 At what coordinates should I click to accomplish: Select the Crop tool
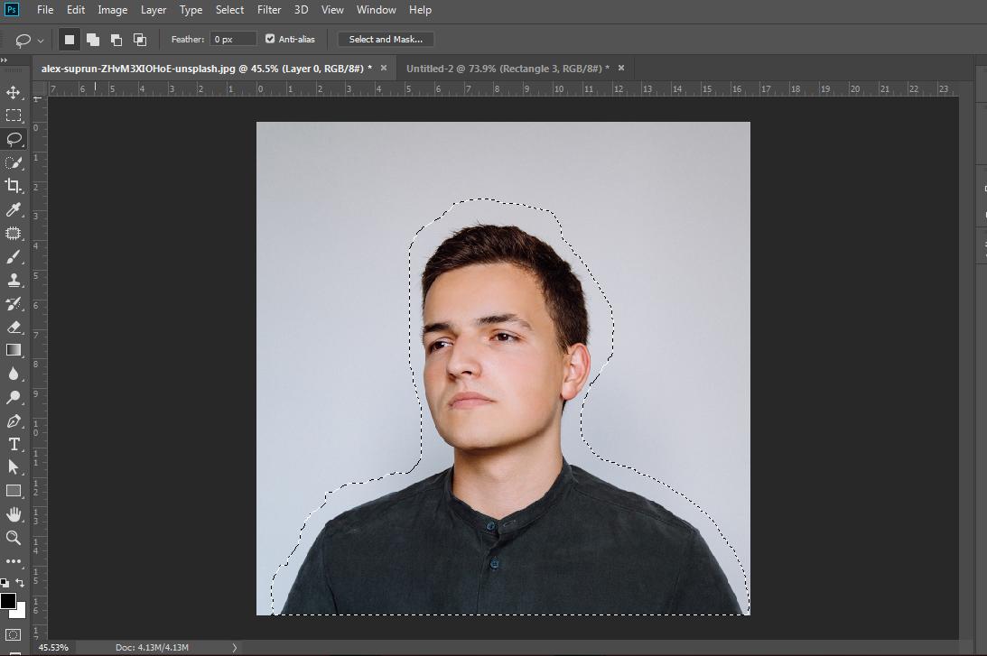pyautogui.click(x=14, y=186)
